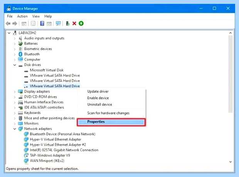Click the Monitors category icon

(x=20, y=124)
